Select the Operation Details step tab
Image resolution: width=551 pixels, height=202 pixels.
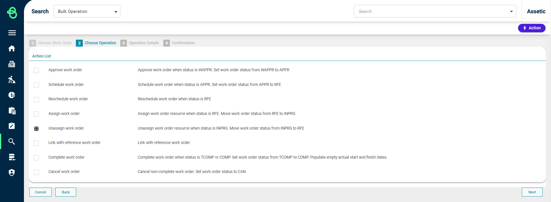click(x=140, y=43)
